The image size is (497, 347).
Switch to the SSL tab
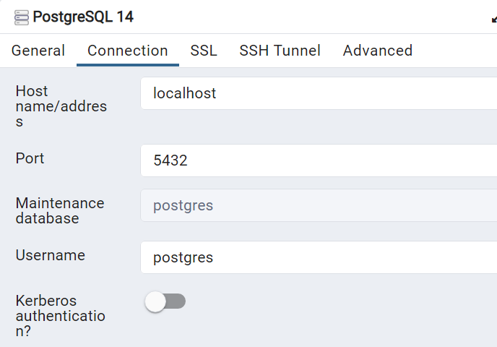(204, 51)
